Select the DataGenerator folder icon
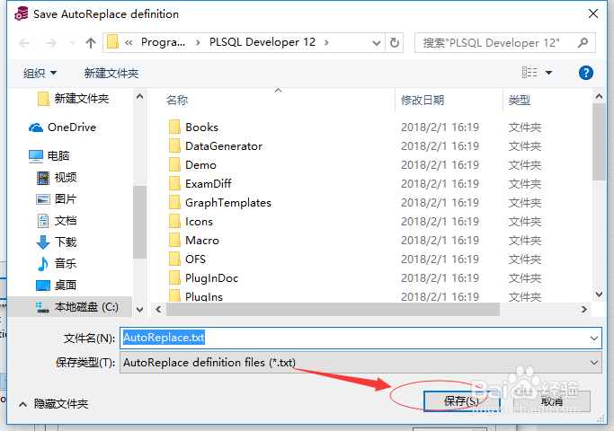This screenshot has height=431, width=614. point(174,145)
